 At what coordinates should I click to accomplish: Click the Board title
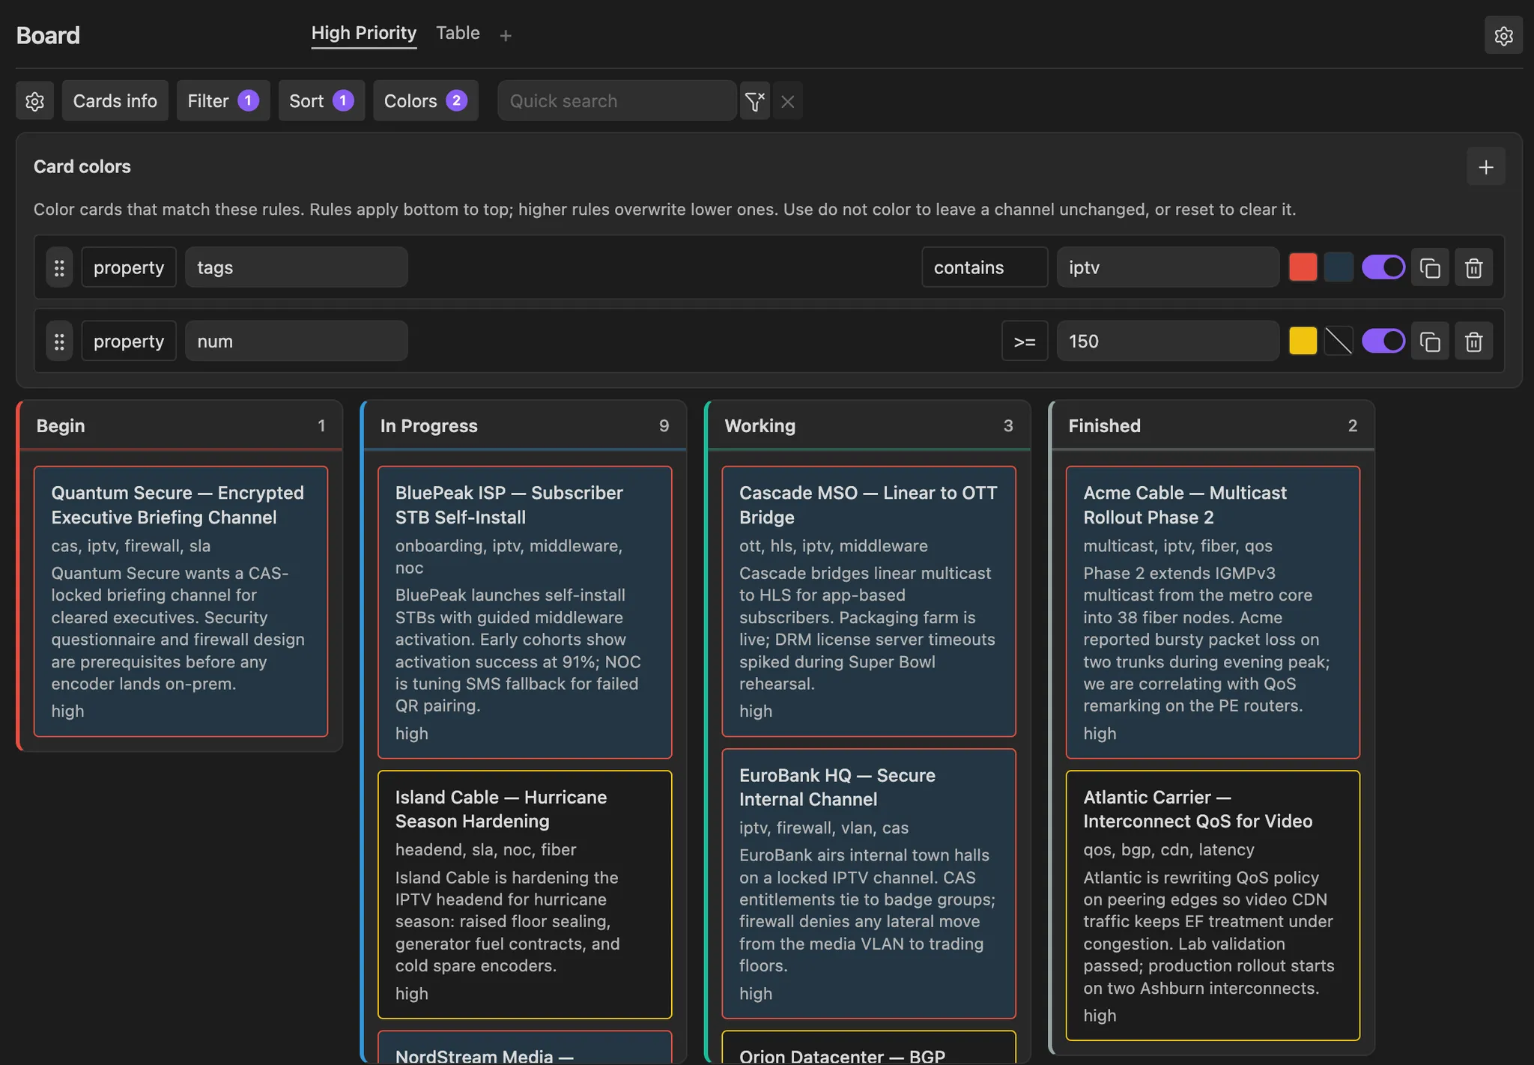[x=48, y=35]
